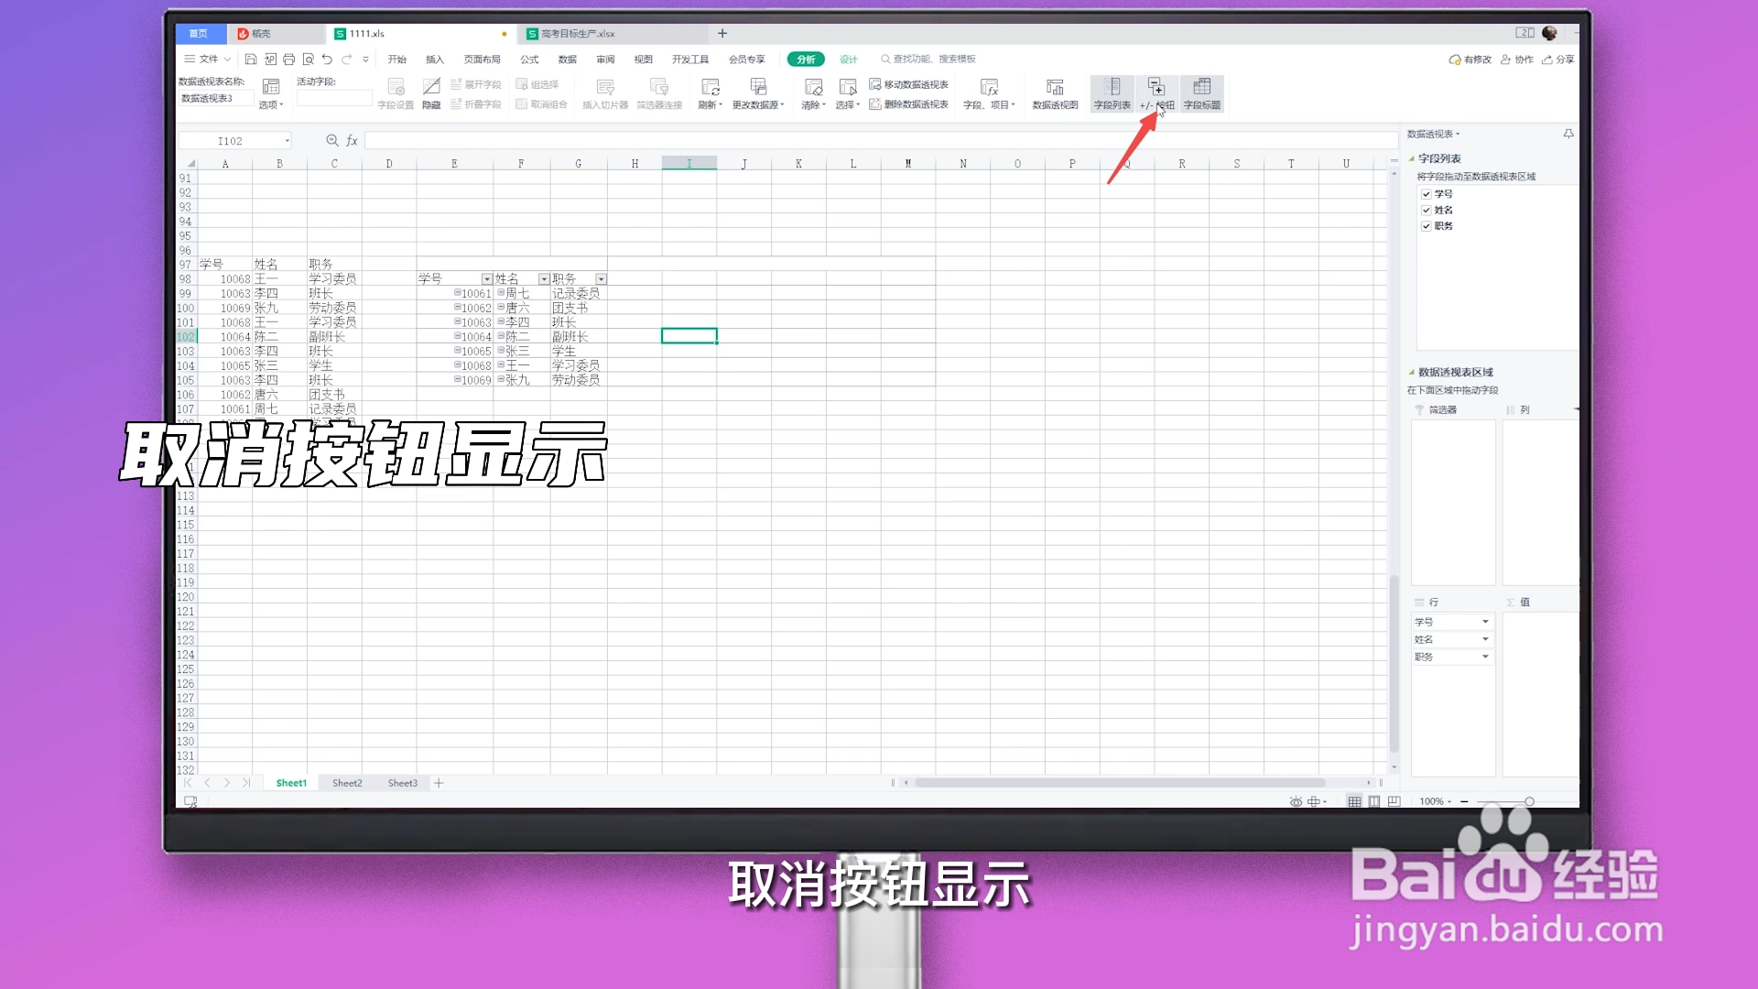Switch to Sheet2 worksheet tab
The image size is (1758, 989).
point(346,783)
